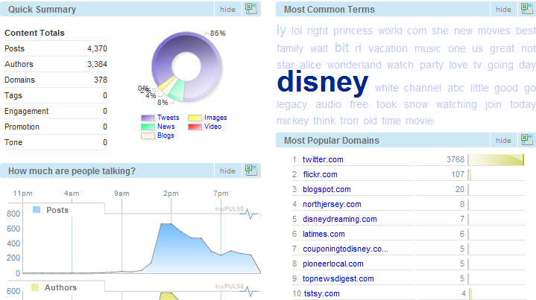Click Video legend color swatch
The image size is (536, 300).
pos(195,127)
